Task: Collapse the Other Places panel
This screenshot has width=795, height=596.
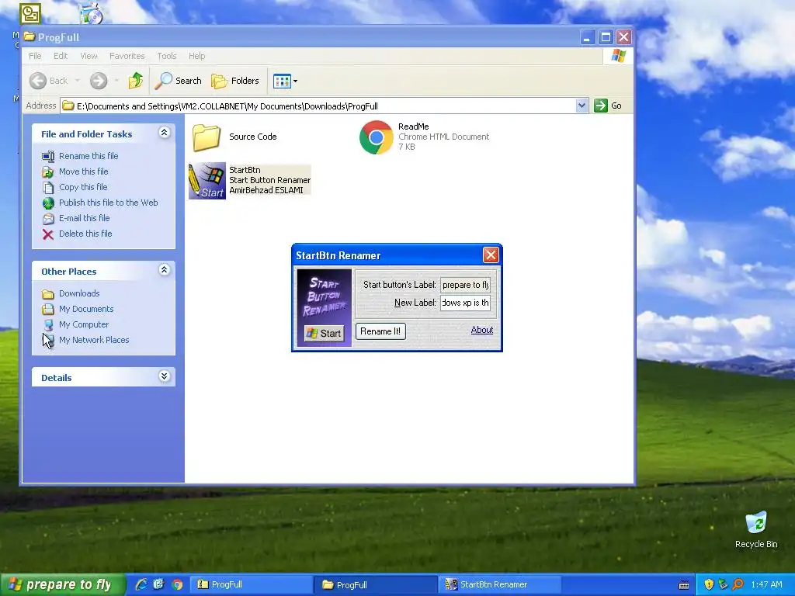Action: [x=164, y=270]
